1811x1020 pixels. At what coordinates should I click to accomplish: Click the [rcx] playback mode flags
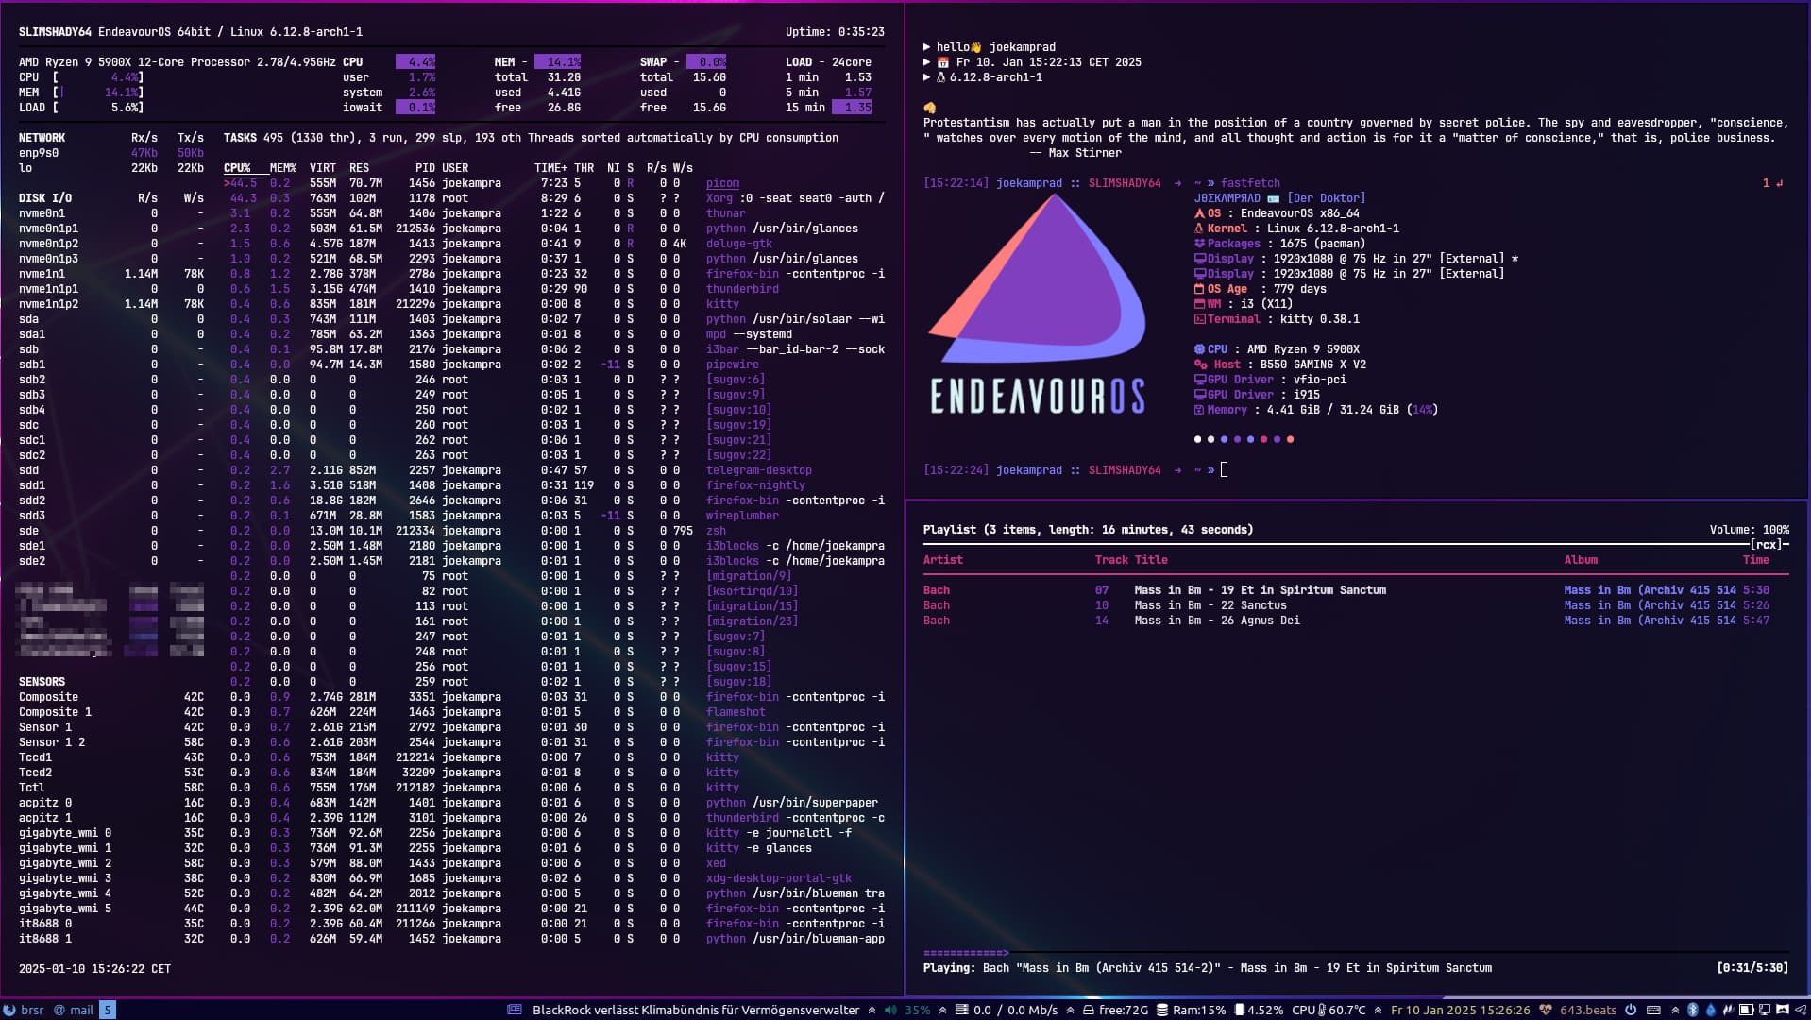coord(1767,545)
